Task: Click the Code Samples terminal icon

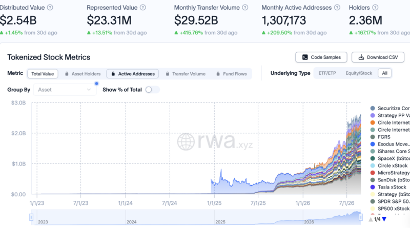Action: (305, 57)
